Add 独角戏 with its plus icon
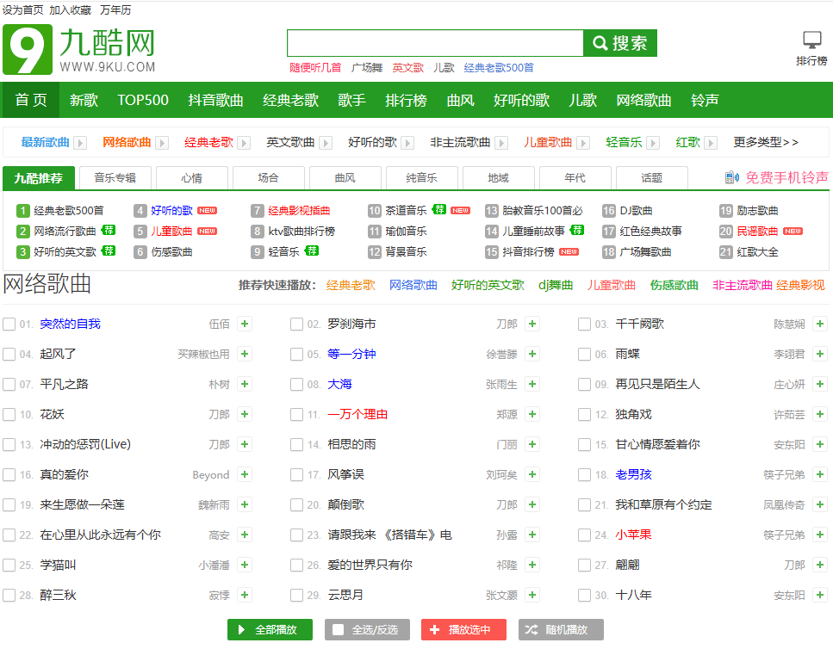 click(x=820, y=414)
